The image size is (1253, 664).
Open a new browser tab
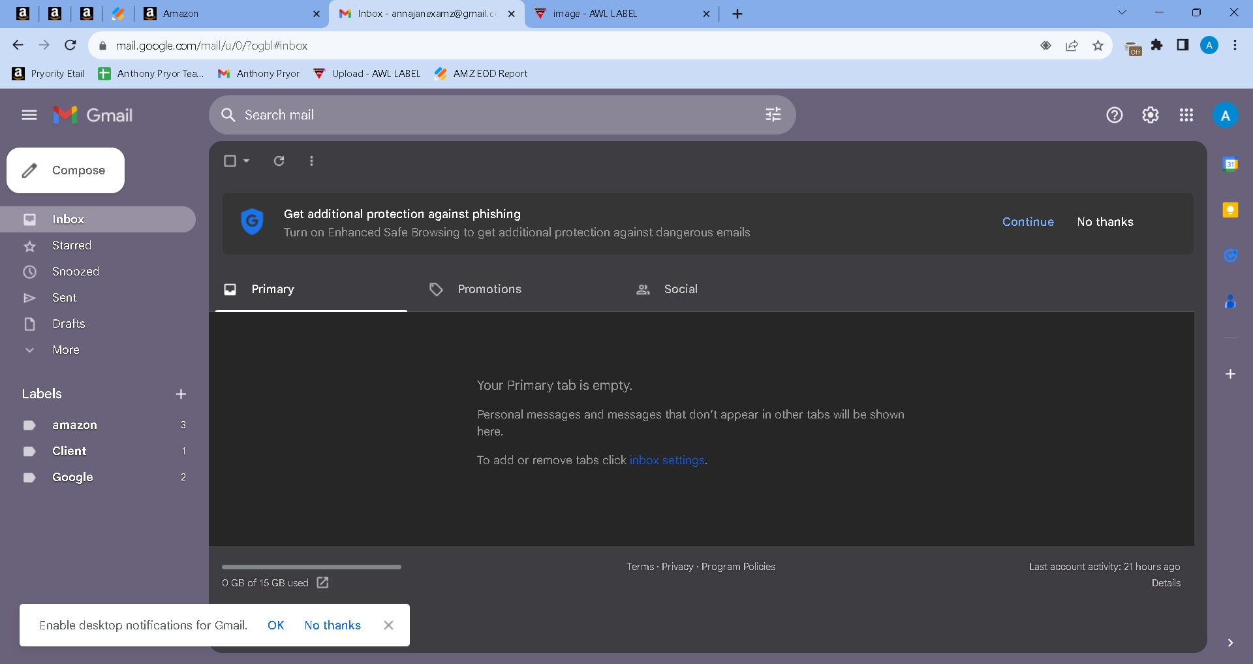pyautogui.click(x=737, y=13)
